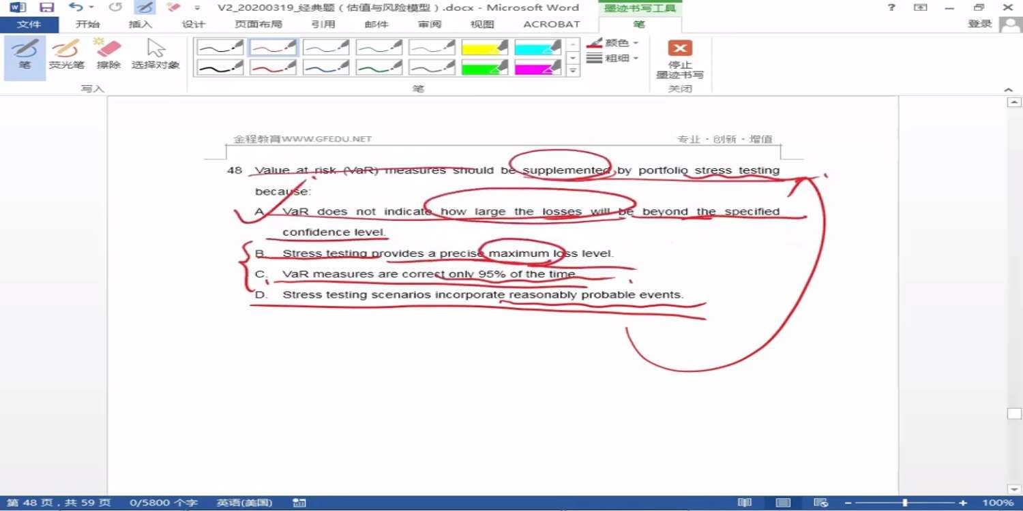
Task: Switch to the 审阅 Review tab
Action: [430, 25]
